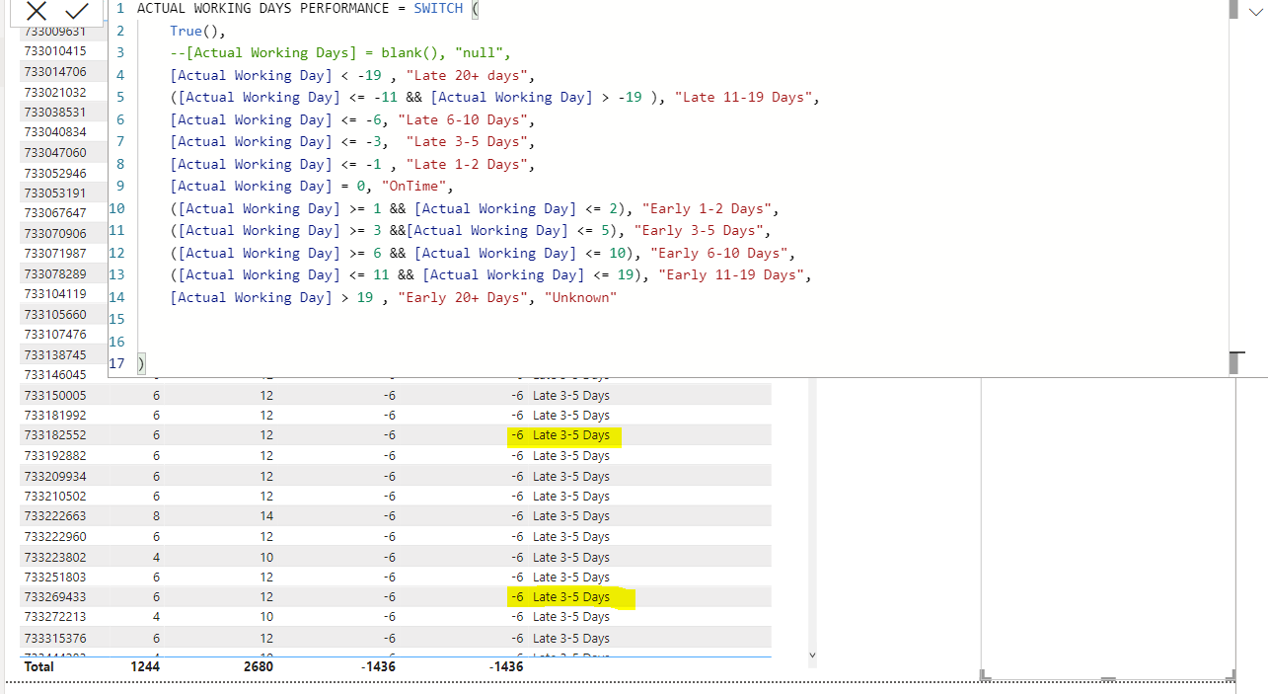Select row ID 733053191
This screenshot has height=694, width=1268.
coord(55,193)
